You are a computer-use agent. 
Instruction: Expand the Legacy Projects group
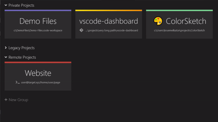(x=6, y=48)
